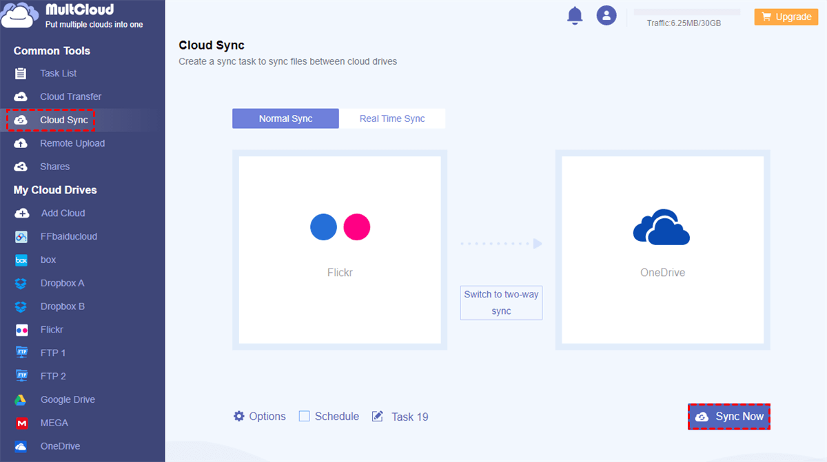This screenshot has width=827, height=462.
Task: Enable the Schedule checkbox
Action: pos(304,417)
